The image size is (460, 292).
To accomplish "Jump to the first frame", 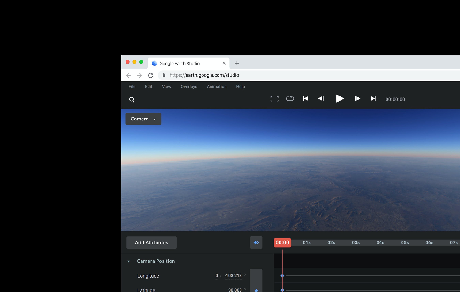I will (x=305, y=99).
